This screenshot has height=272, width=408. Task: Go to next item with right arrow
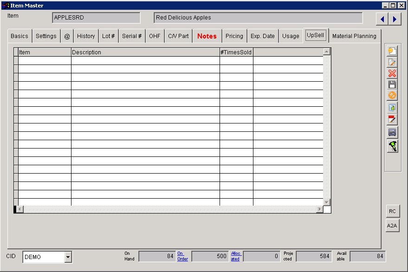tap(395, 19)
